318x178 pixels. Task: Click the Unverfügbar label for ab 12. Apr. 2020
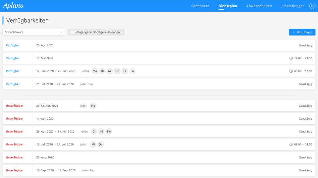coord(14,106)
